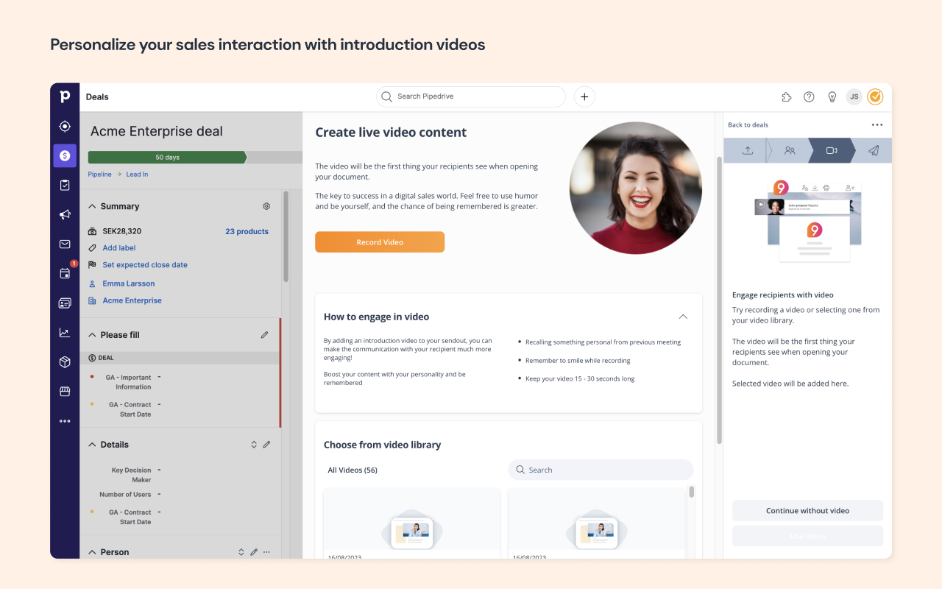
Task: Edit the Please fill section with pencil
Action: [264, 335]
